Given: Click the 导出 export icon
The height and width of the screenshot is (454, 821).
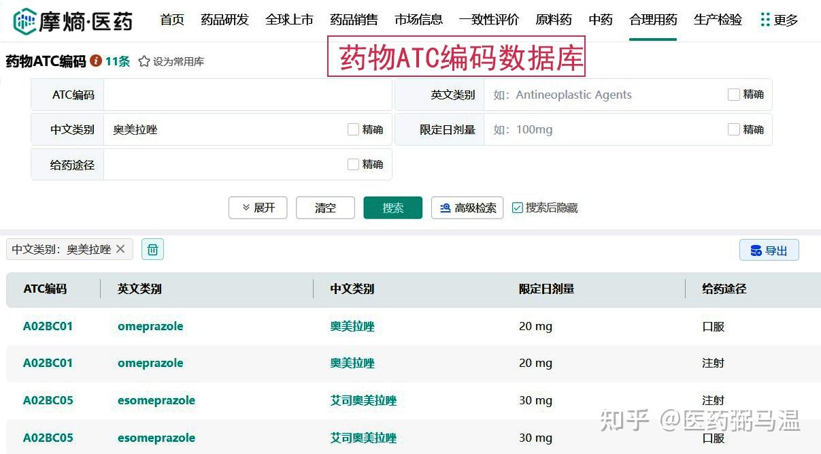Looking at the screenshot, I should point(756,250).
